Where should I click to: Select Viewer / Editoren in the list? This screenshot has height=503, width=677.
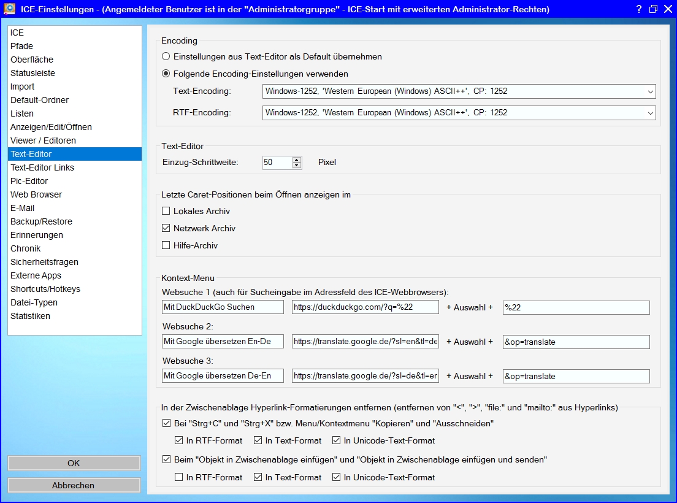[x=75, y=140]
